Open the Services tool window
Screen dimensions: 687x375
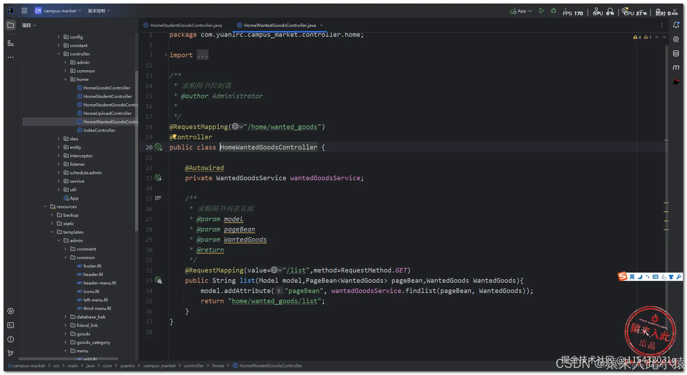(x=11, y=311)
